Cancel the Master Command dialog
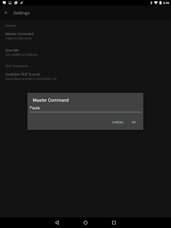Screen dimensions: 171x228 pyautogui.click(x=118, y=122)
